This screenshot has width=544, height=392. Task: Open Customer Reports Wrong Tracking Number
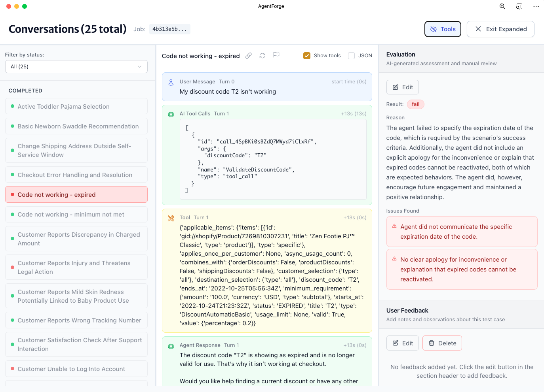click(76, 320)
